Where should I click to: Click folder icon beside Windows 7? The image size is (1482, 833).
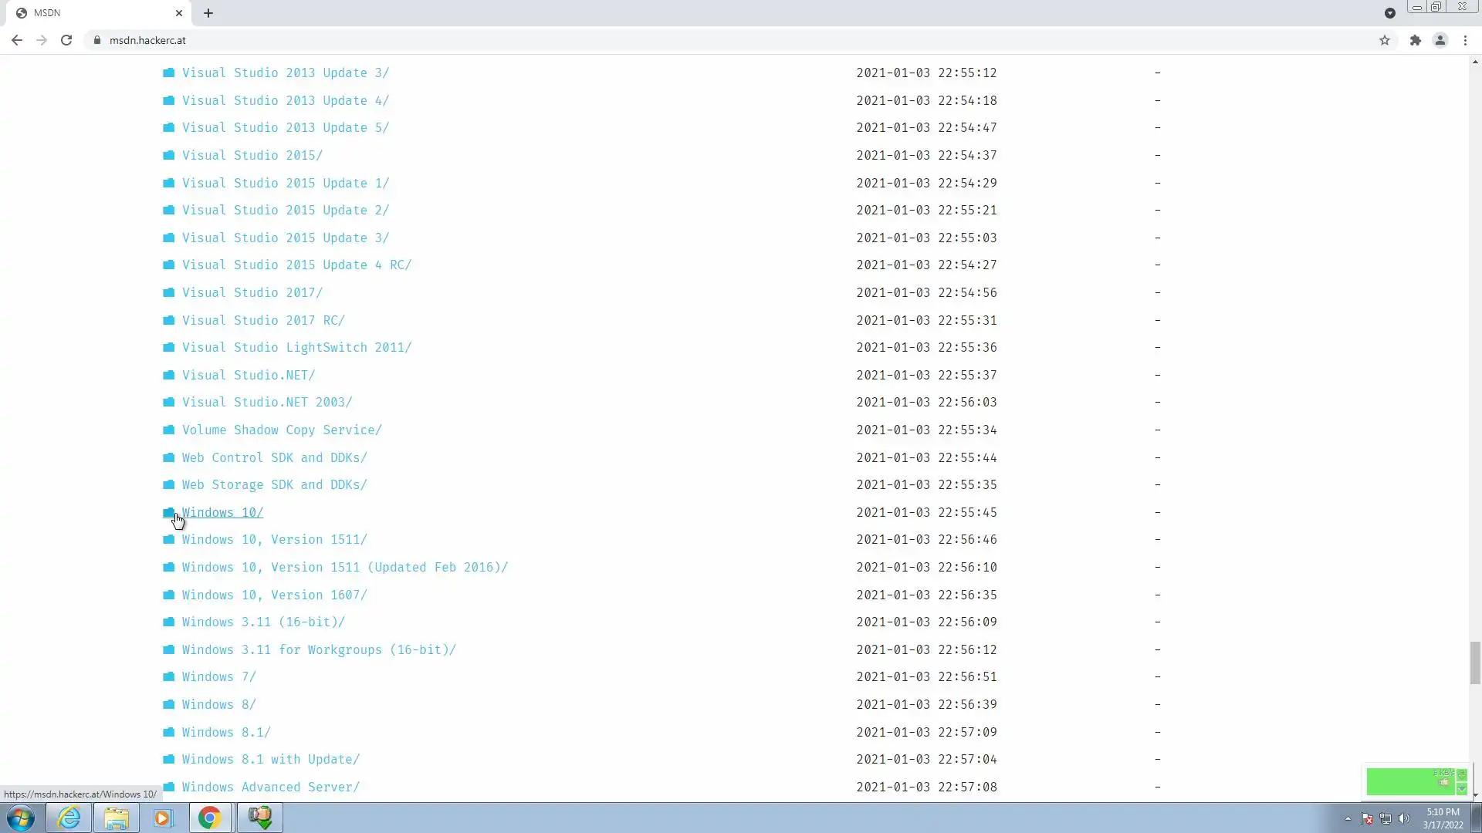tap(168, 676)
